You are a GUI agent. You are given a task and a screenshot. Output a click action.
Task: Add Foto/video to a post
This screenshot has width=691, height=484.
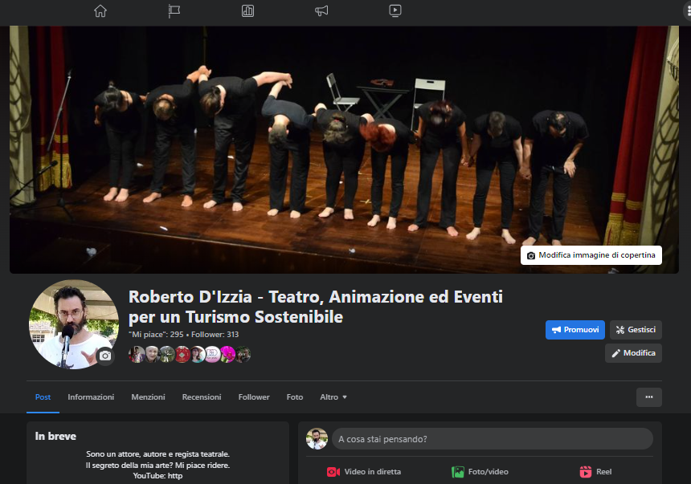point(480,472)
